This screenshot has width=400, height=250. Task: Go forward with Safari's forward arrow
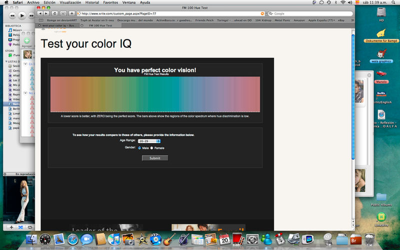coord(46,13)
